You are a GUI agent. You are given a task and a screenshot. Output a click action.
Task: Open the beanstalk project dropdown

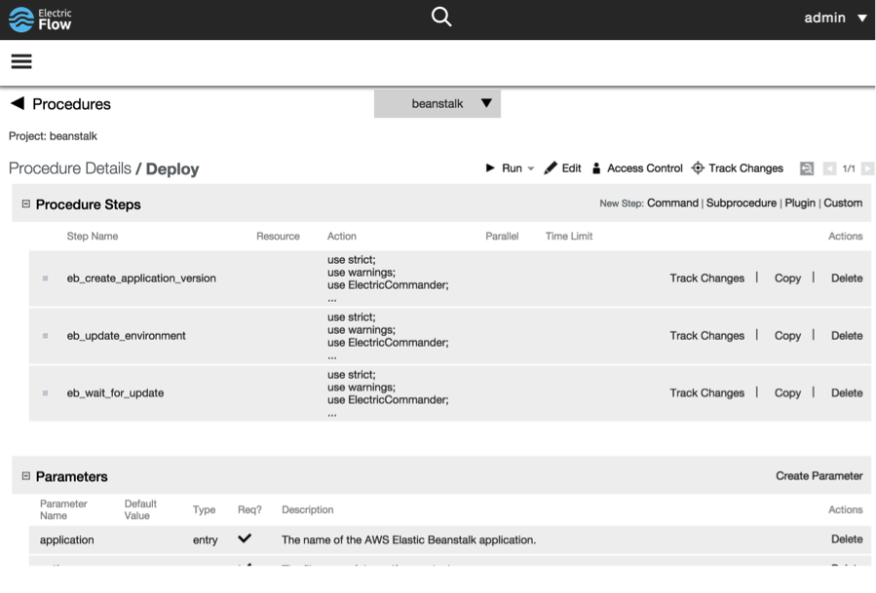(438, 104)
